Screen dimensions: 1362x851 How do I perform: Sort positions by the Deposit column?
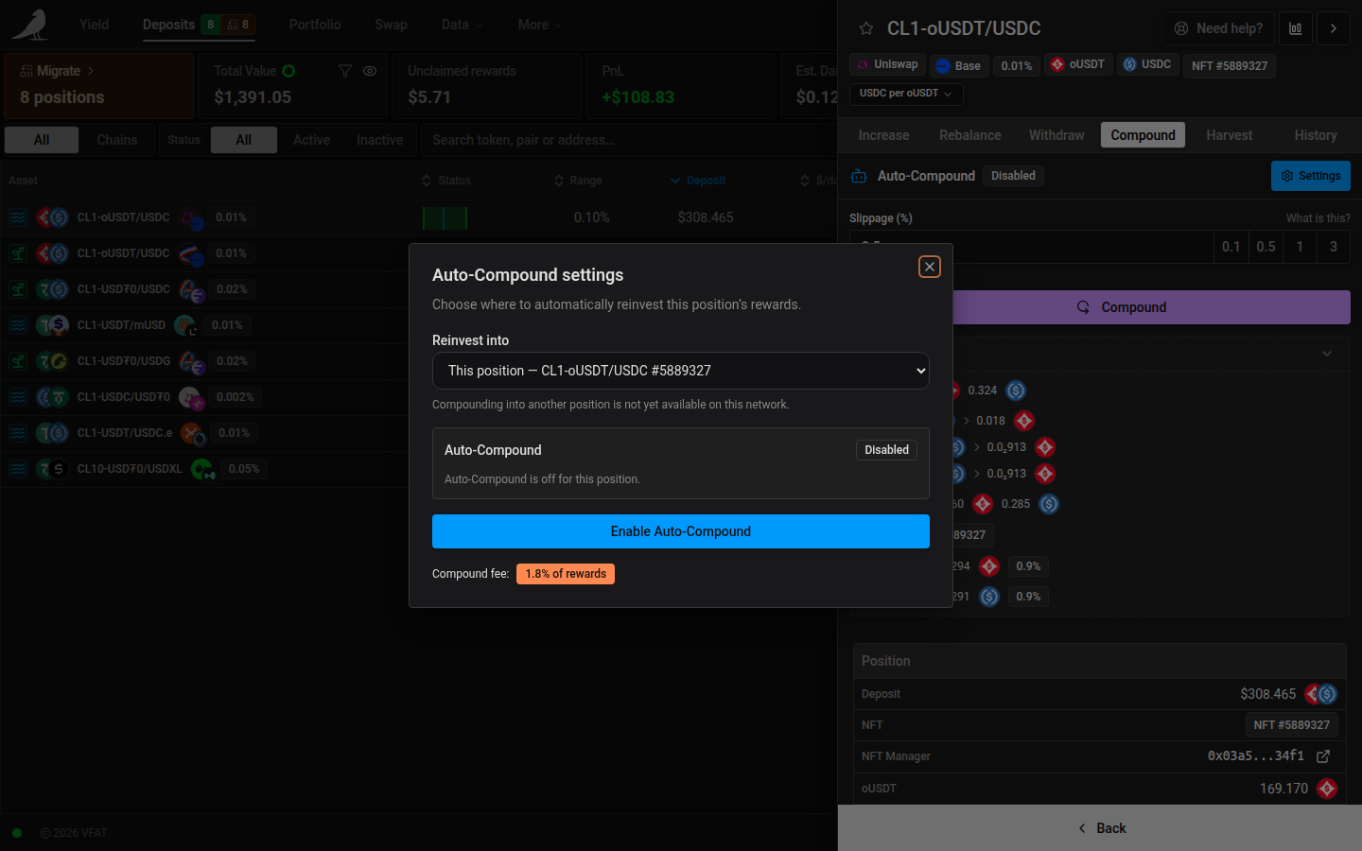698,181
